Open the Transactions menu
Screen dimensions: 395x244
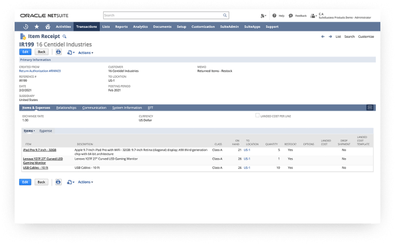pos(86,27)
